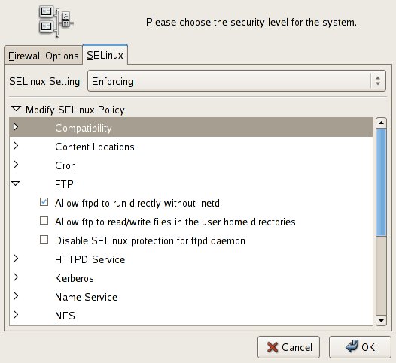This screenshot has height=363, width=396.
Task: Expand the HTTPD Service category
Action: pos(16,259)
